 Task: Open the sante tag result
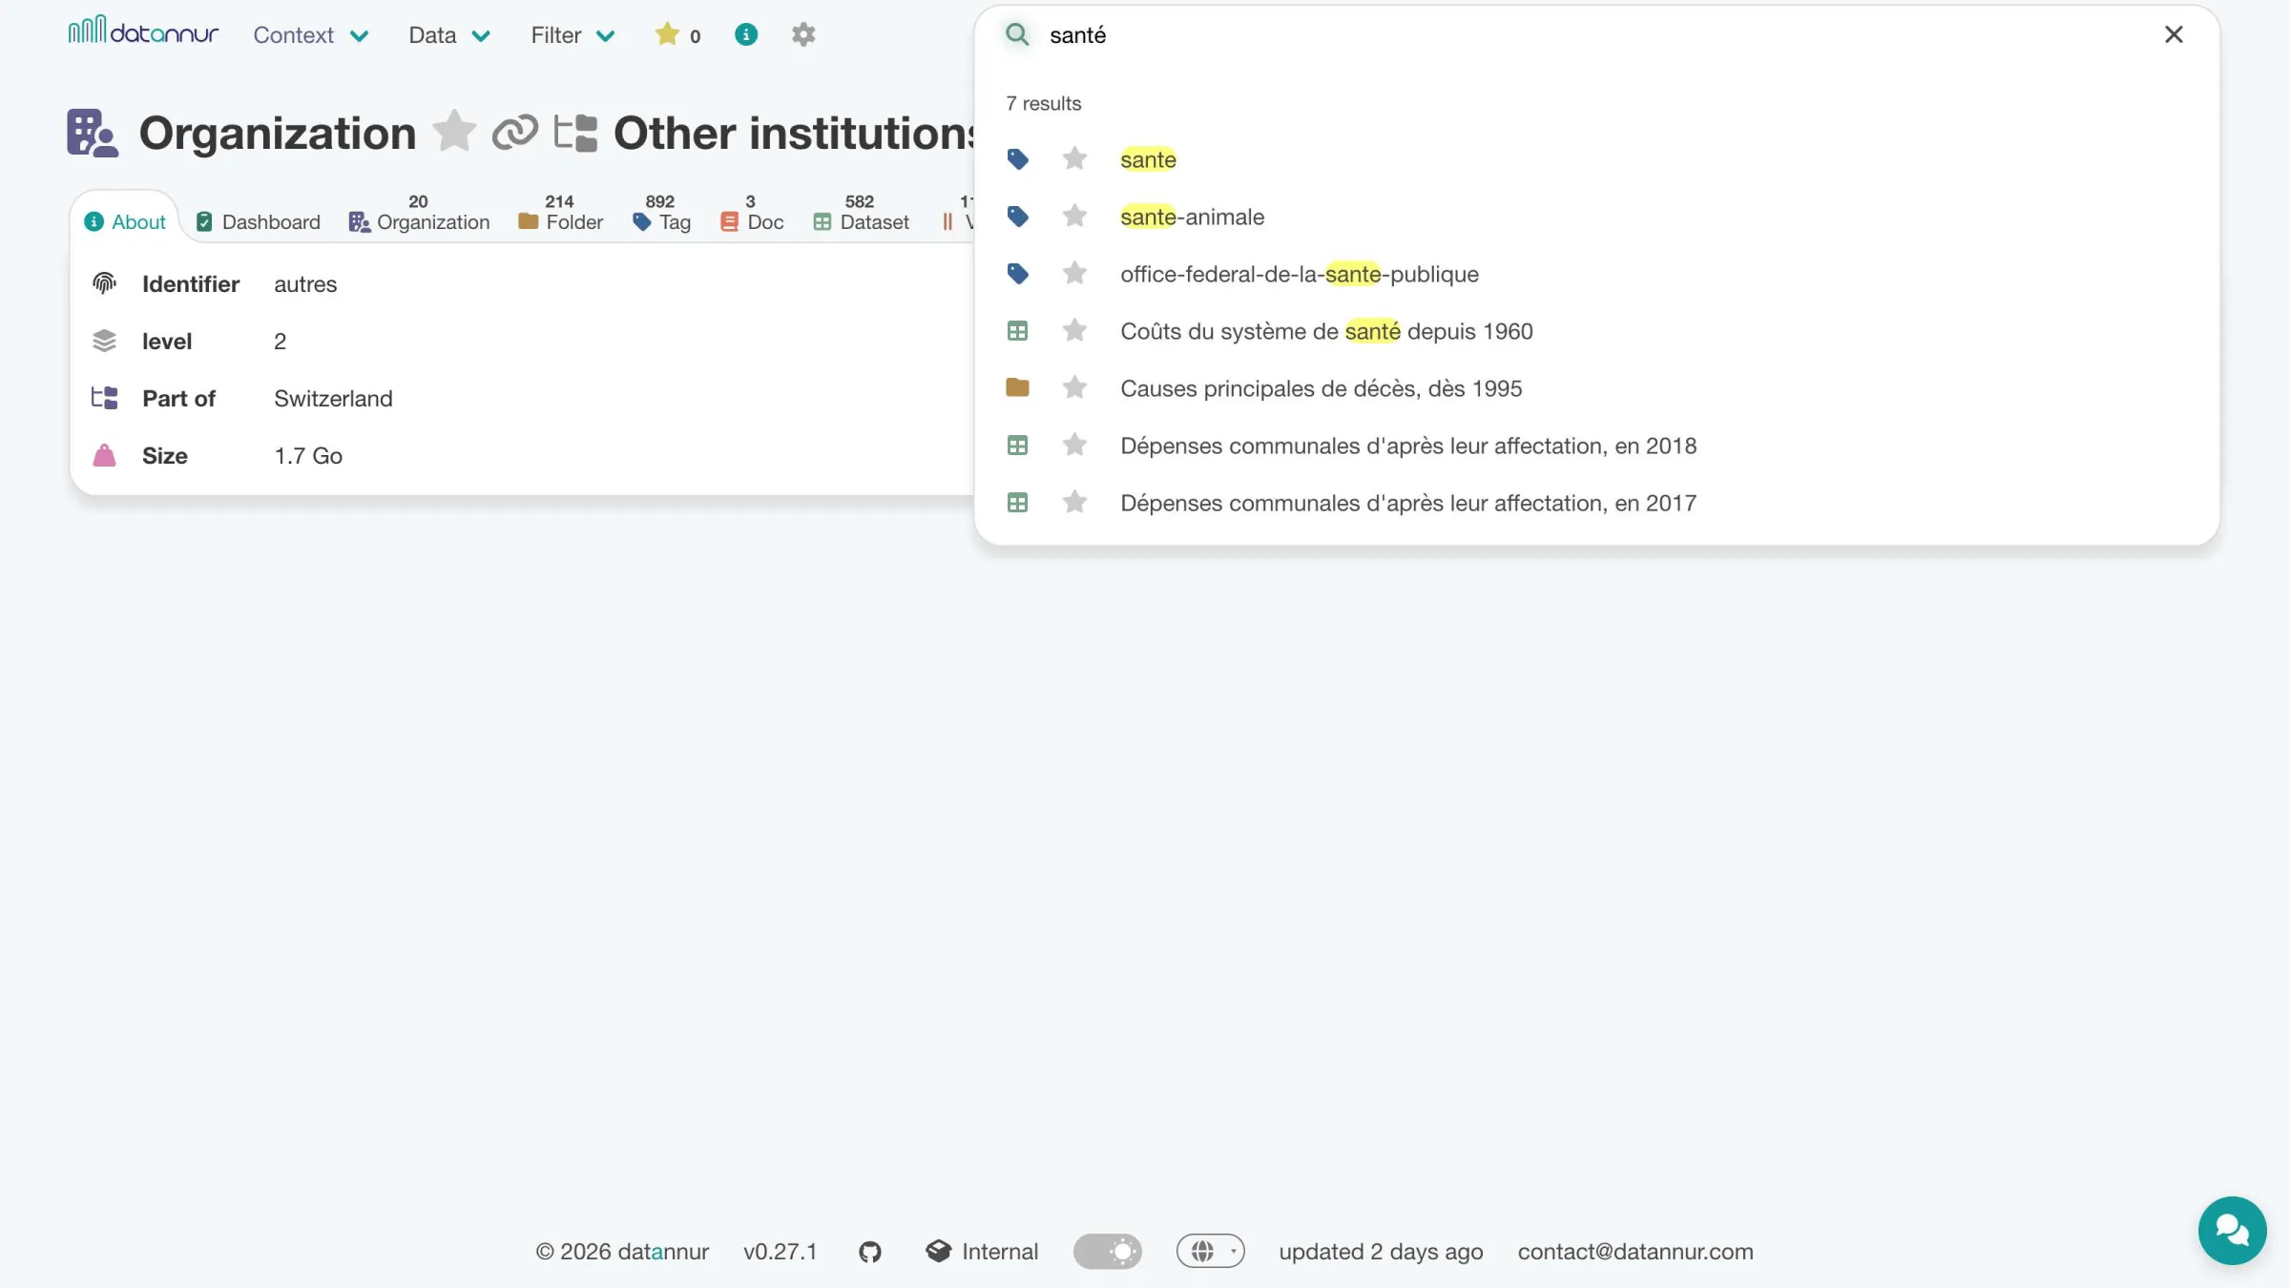click(x=1148, y=159)
